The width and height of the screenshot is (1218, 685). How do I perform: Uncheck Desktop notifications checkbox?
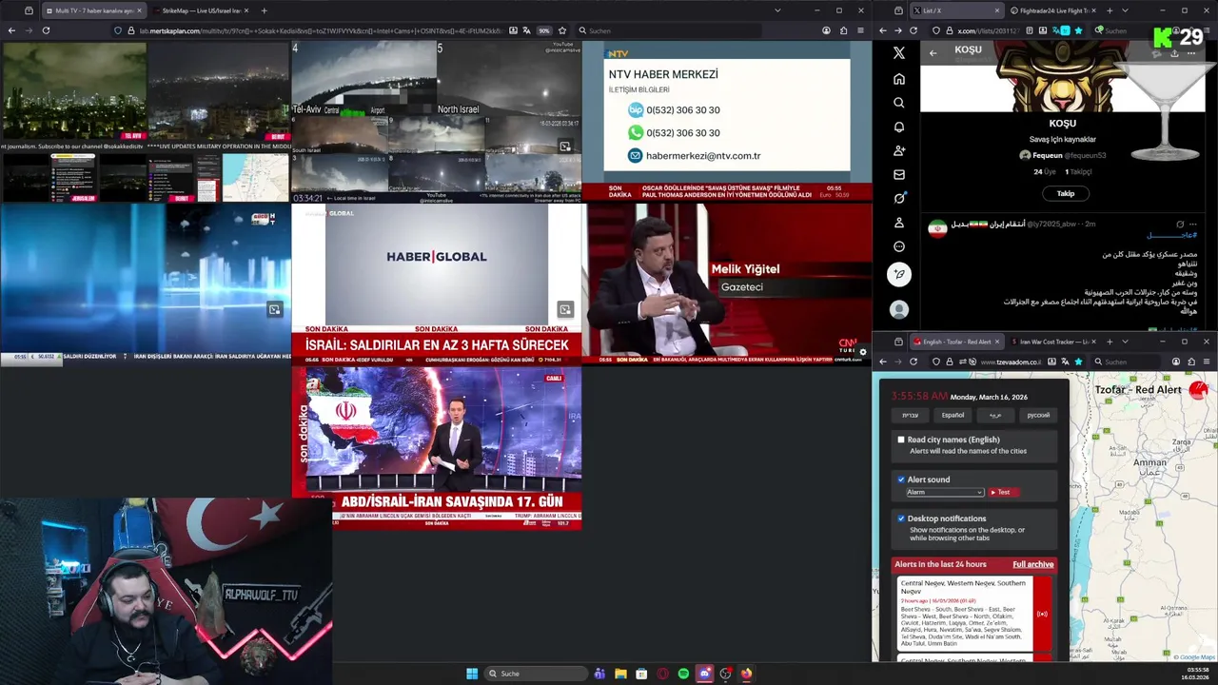point(901,519)
